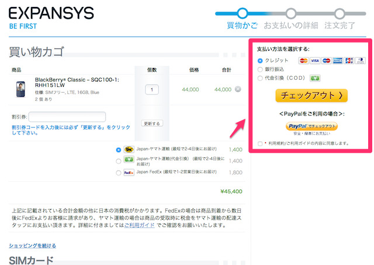Click the PayPal でチェックアウト button

[311, 126]
